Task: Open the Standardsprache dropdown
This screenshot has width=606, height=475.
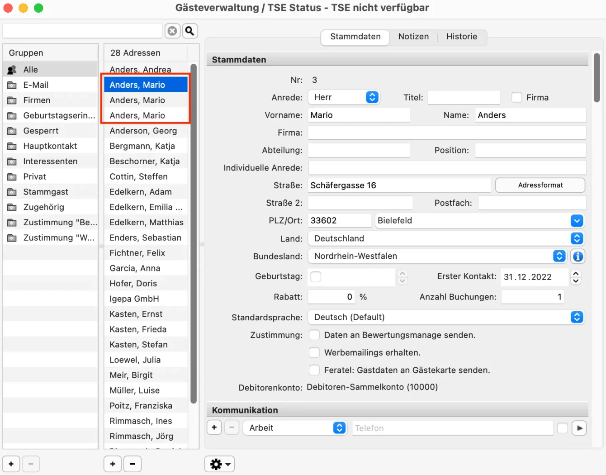Action: tap(446, 317)
